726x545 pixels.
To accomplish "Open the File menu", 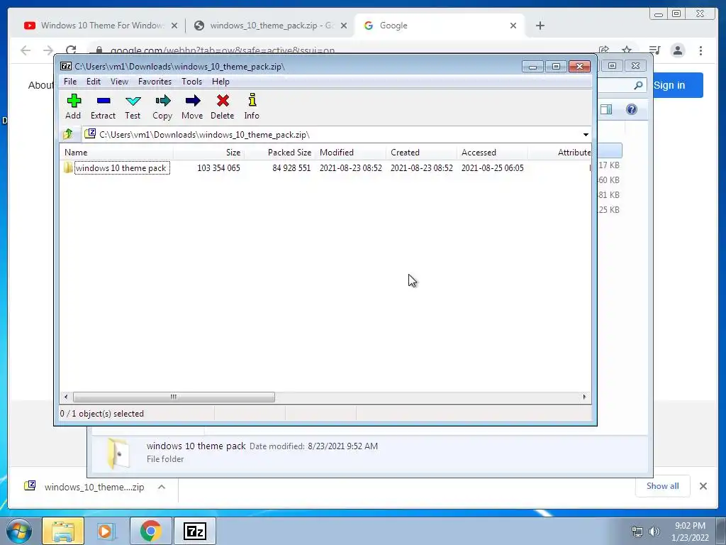I will (70, 82).
